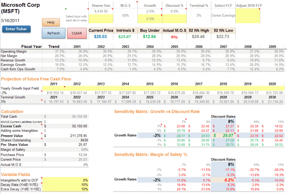The height and width of the screenshot is (194, 287).
Task: Select the date 5/16/2011
Action: 10,21
